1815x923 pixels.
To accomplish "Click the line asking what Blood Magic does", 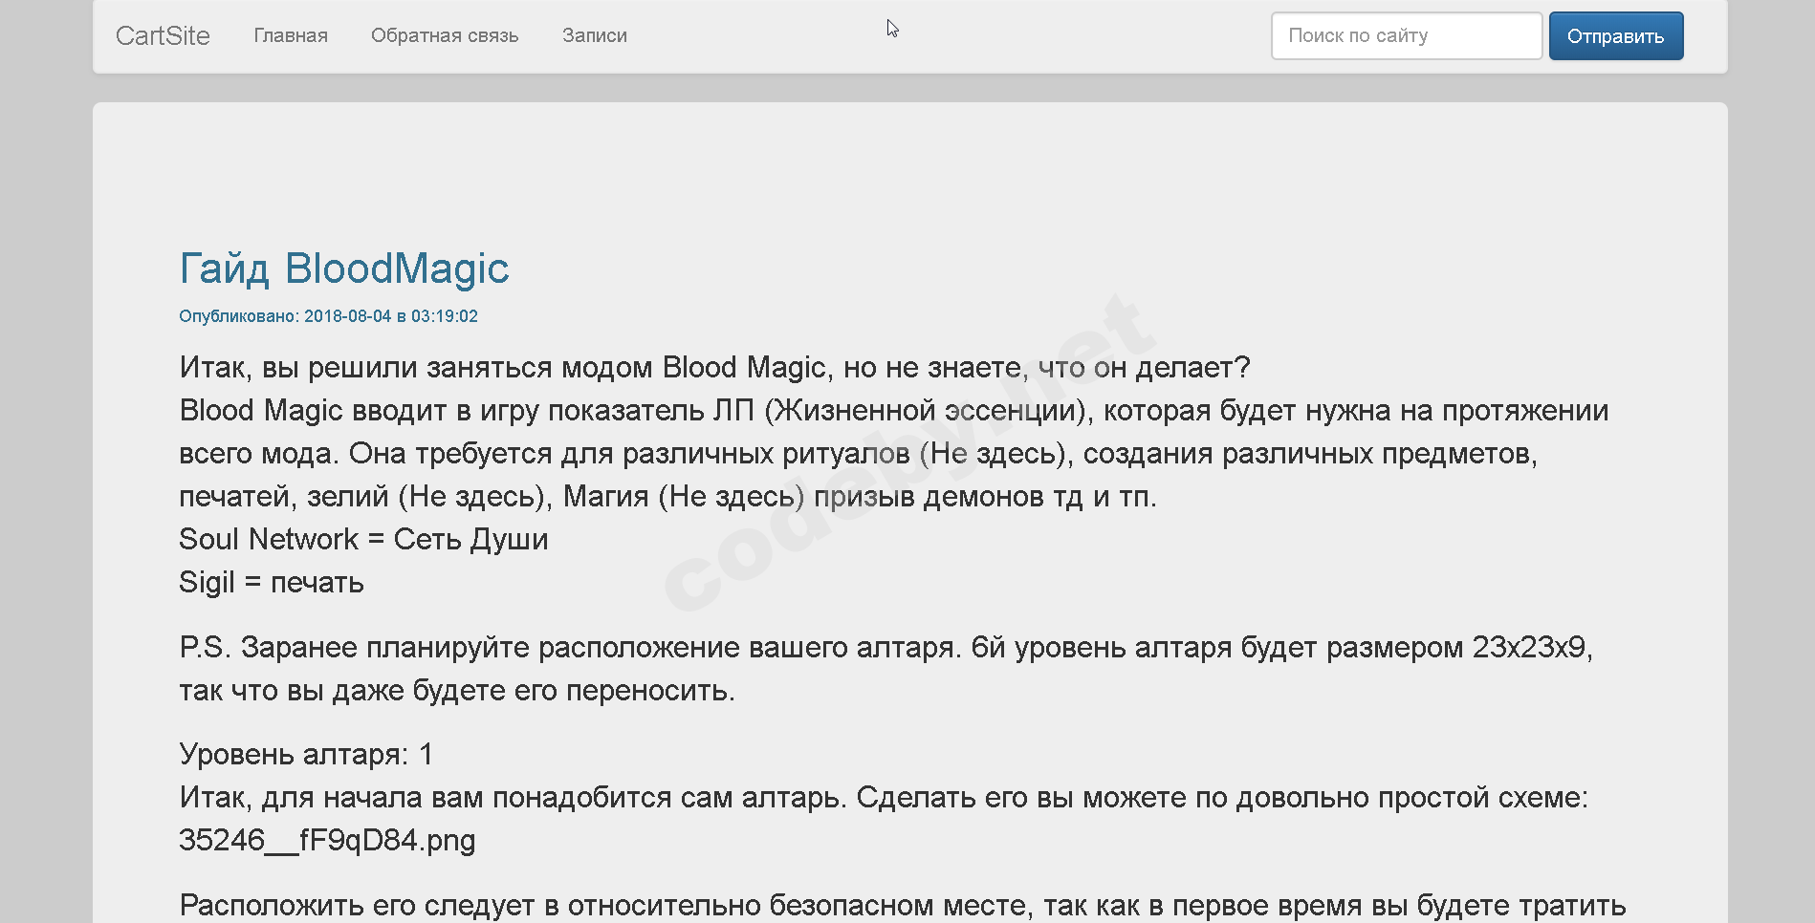I will 714,367.
